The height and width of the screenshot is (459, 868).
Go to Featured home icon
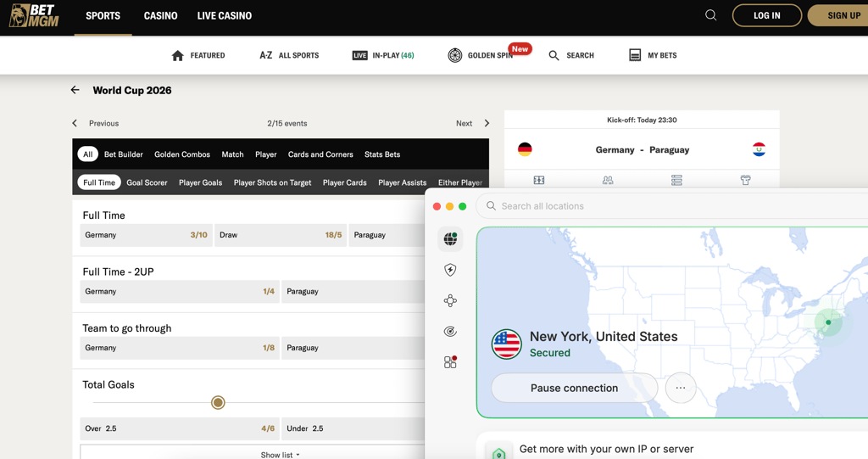click(178, 55)
